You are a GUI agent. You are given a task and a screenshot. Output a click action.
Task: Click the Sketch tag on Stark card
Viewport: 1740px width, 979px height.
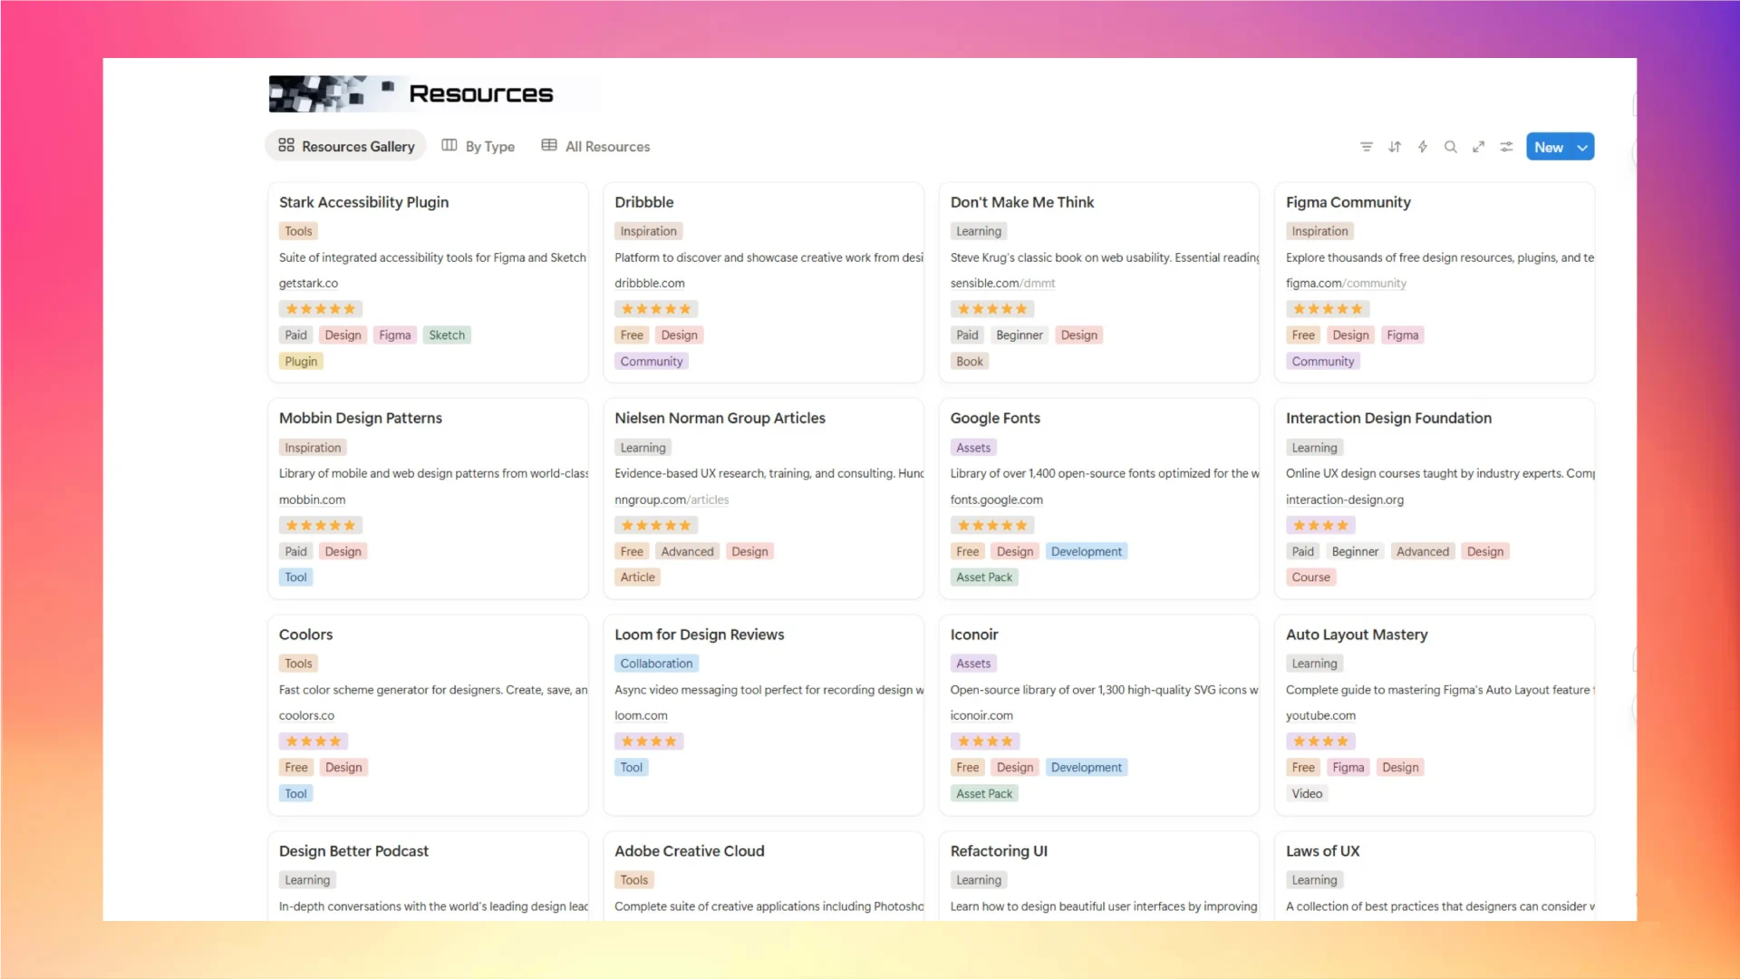coord(447,334)
